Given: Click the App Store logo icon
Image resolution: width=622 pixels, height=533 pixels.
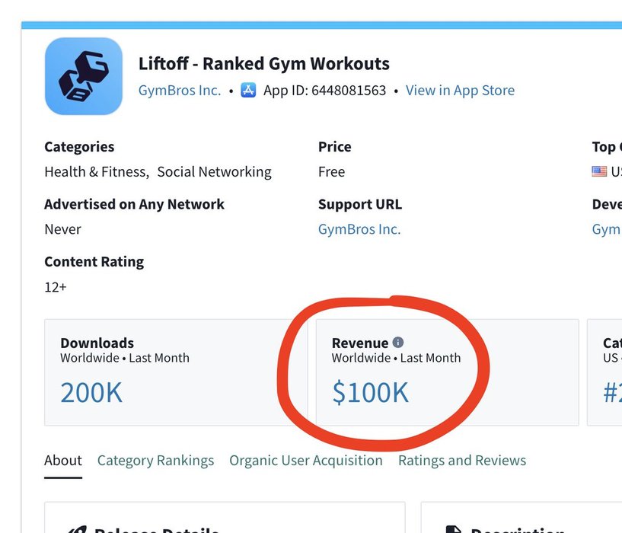Looking at the screenshot, I should coord(248,91).
